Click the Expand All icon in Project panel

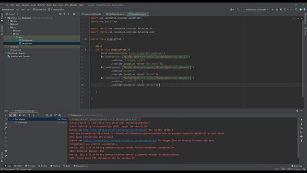[x=64, y=14]
